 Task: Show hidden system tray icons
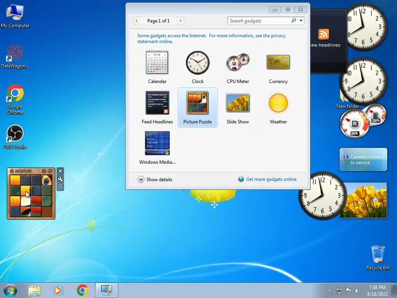click(330, 291)
